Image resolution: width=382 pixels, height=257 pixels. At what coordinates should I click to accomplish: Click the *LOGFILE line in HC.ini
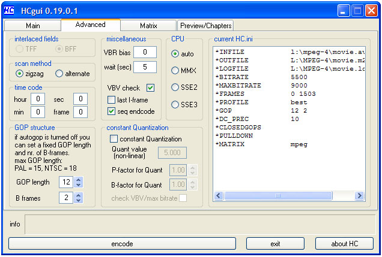pos(289,69)
